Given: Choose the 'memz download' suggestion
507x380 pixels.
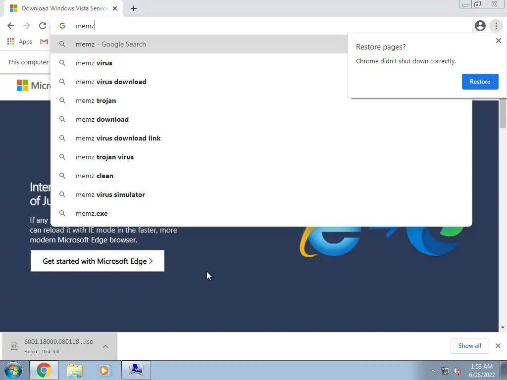Looking at the screenshot, I should coord(261,119).
